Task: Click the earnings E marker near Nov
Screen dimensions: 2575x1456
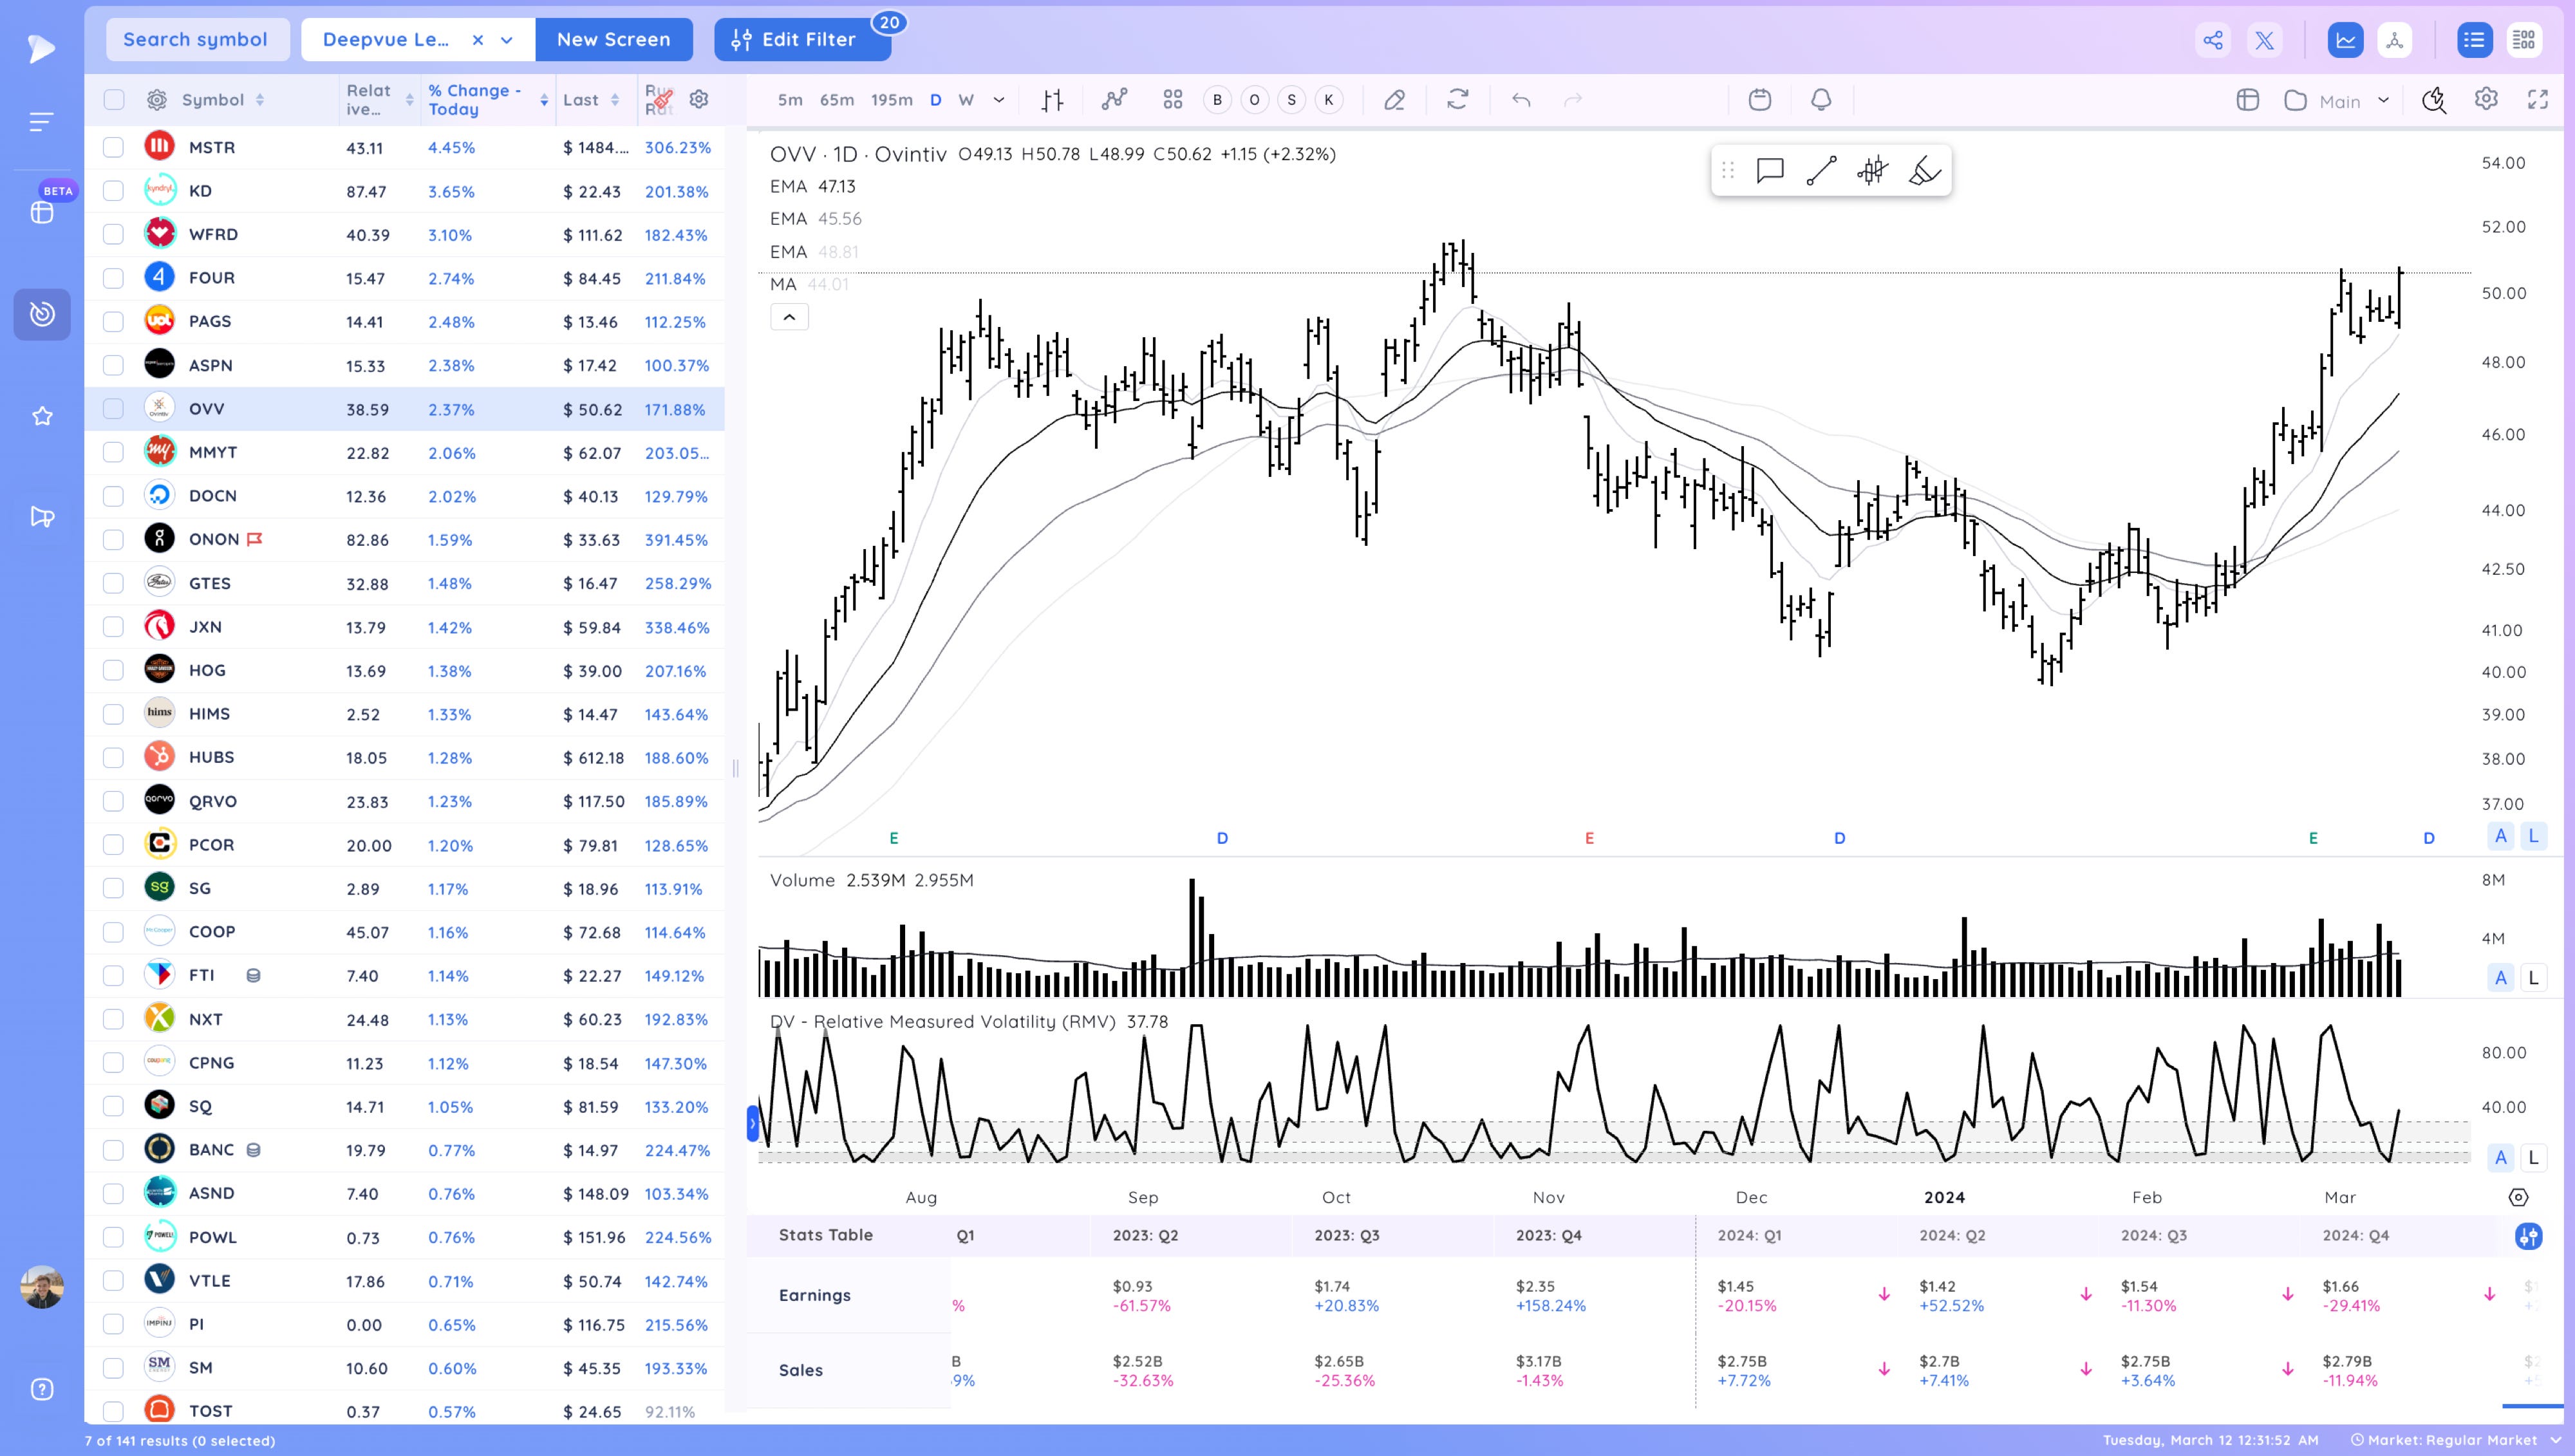Action: pyautogui.click(x=1589, y=838)
